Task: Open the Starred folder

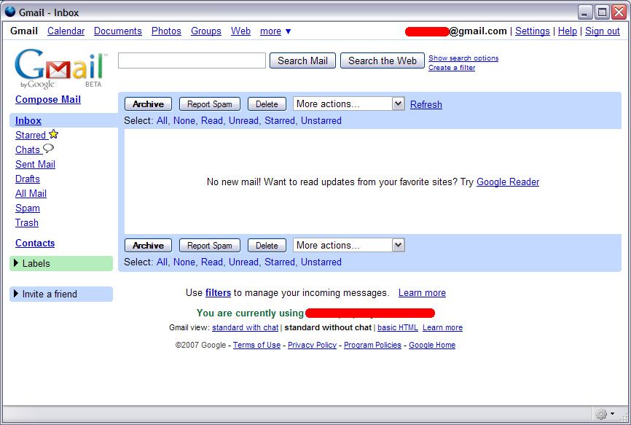Action: point(31,136)
